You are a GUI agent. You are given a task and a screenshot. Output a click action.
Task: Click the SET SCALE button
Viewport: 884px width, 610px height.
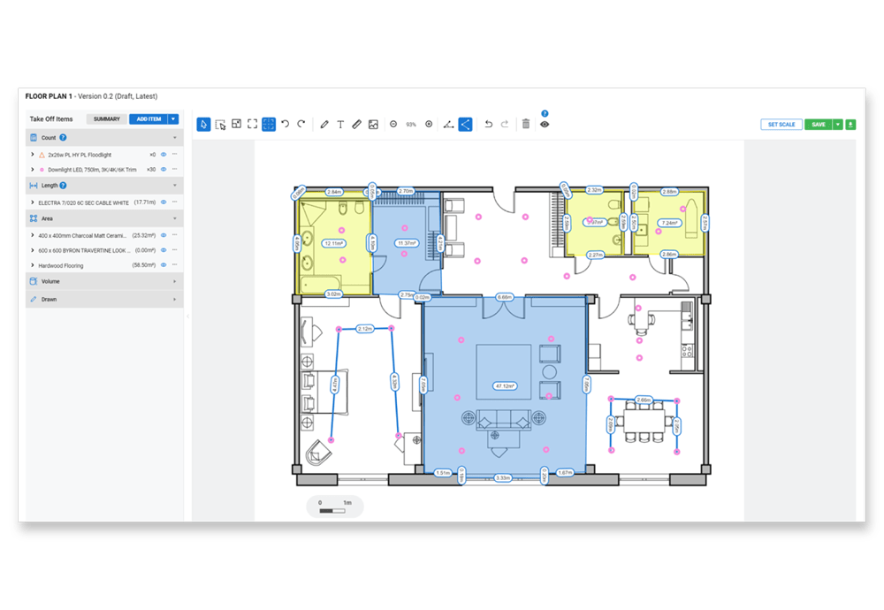[x=781, y=124]
